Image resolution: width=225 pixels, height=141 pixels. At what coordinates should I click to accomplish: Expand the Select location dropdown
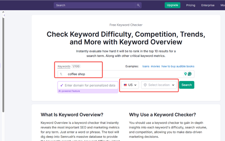[159, 85]
